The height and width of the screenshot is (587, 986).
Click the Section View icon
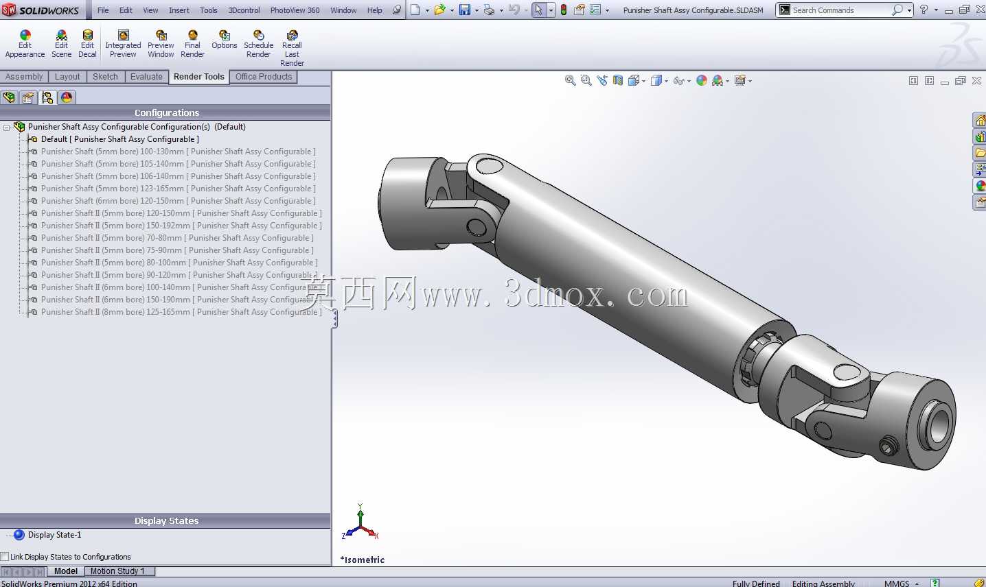coord(618,80)
